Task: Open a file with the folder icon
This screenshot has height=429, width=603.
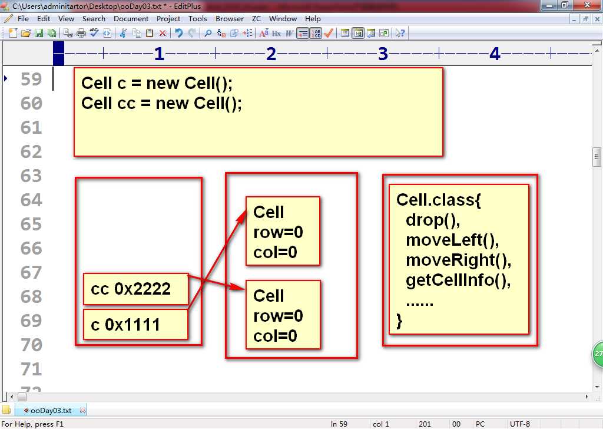Action: (26, 34)
